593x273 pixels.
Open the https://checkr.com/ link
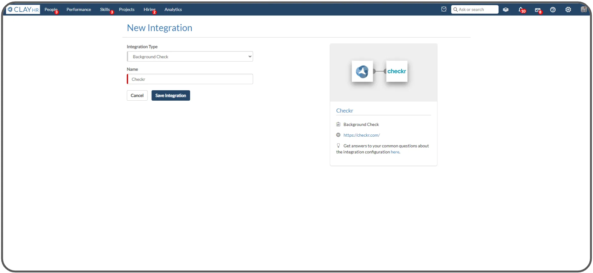click(361, 135)
